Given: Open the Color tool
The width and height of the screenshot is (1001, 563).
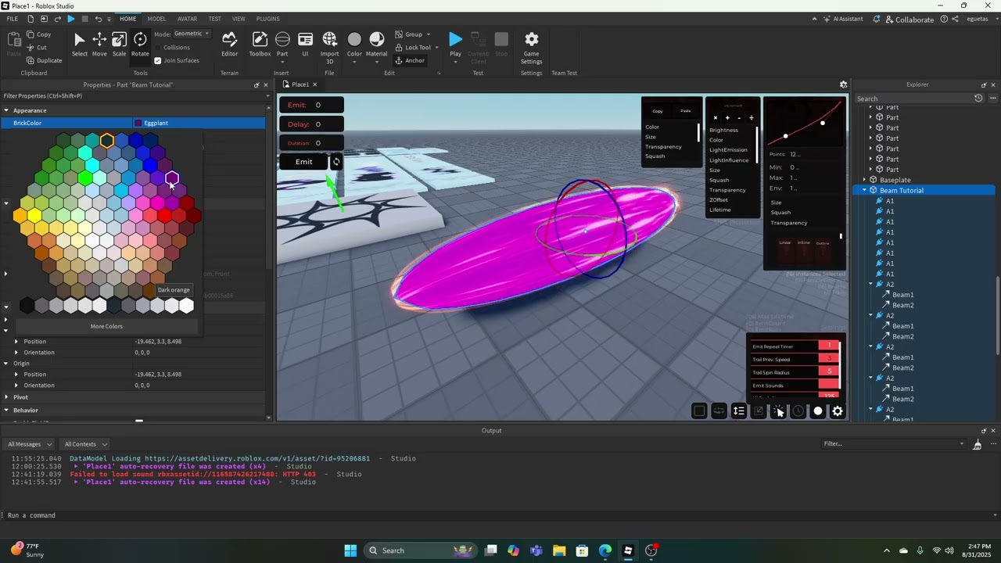Looking at the screenshot, I should pos(354,45).
